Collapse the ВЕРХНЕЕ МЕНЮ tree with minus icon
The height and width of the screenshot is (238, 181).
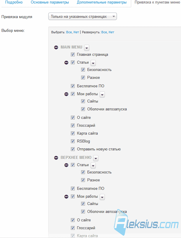56,158
